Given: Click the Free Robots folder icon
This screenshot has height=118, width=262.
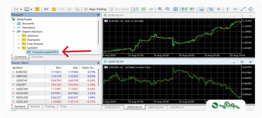Looking at the screenshot, I should (24, 44).
